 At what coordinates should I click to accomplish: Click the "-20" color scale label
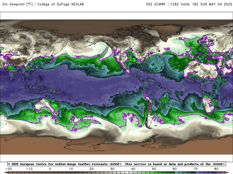pyautogui.click(x=8, y=169)
